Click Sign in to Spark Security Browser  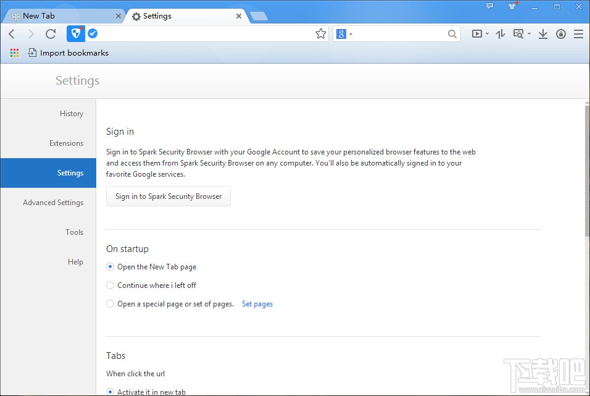(x=168, y=196)
